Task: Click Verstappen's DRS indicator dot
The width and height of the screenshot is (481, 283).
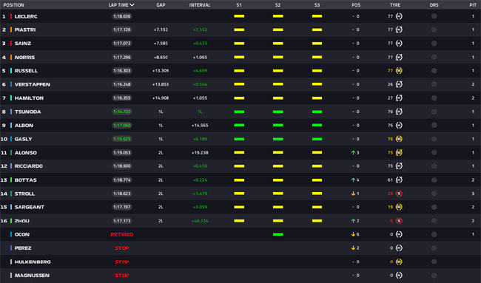Action: coord(434,84)
